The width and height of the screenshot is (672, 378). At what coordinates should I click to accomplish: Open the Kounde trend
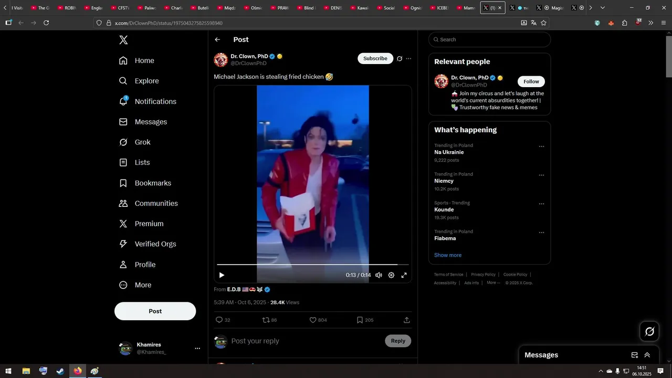(x=444, y=209)
